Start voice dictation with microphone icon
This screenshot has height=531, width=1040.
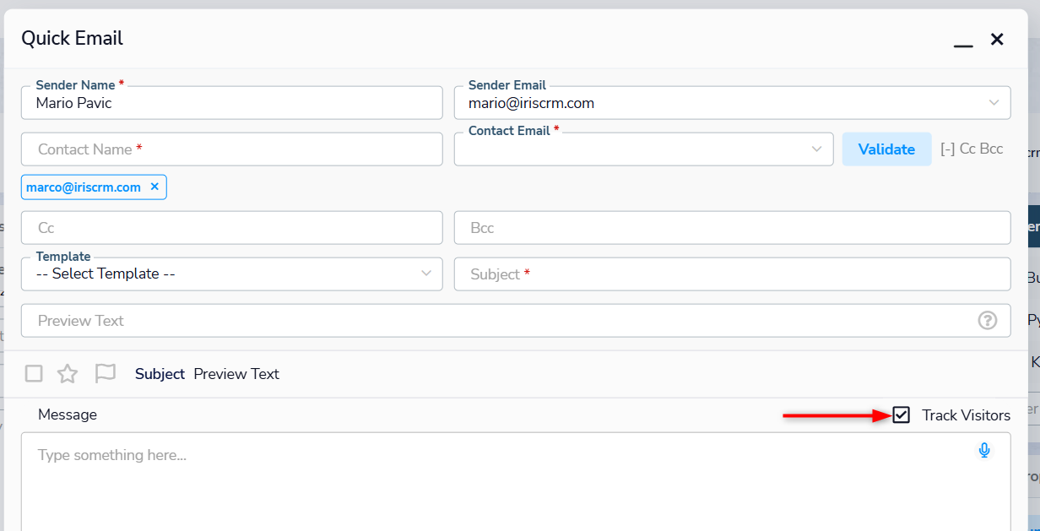(x=984, y=451)
